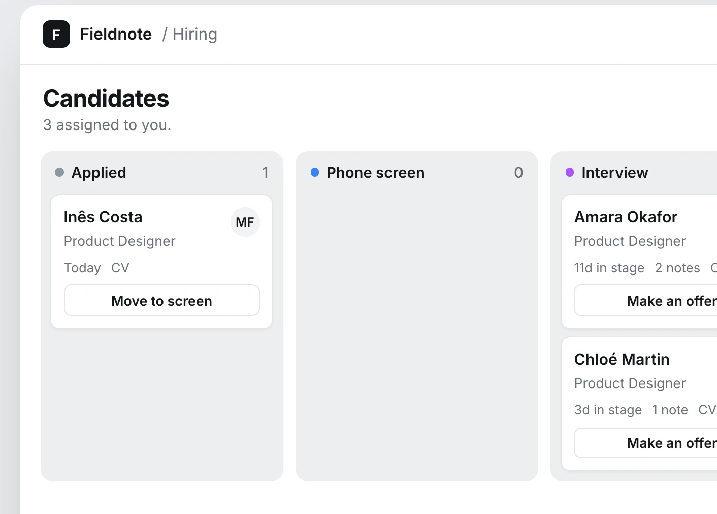
Task: Make an offer to Amara Okafor
Action: coord(646,301)
